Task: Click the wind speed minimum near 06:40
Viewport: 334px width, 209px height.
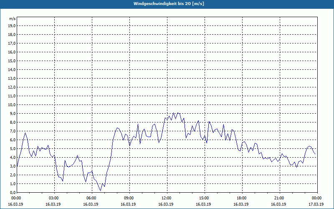Action: pyautogui.click(x=101, y=191)
